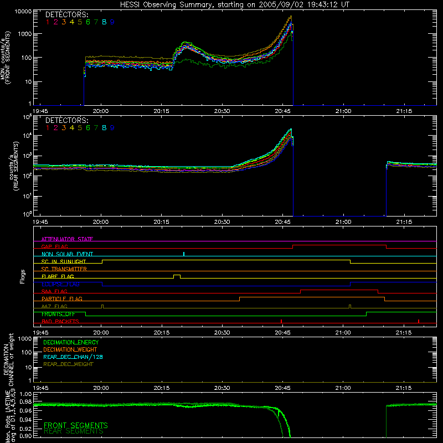Click the cyan NON_SOLAR_EVENT tick mark
443x443 pixels.
pyautogui.click(x=184, y=254)
